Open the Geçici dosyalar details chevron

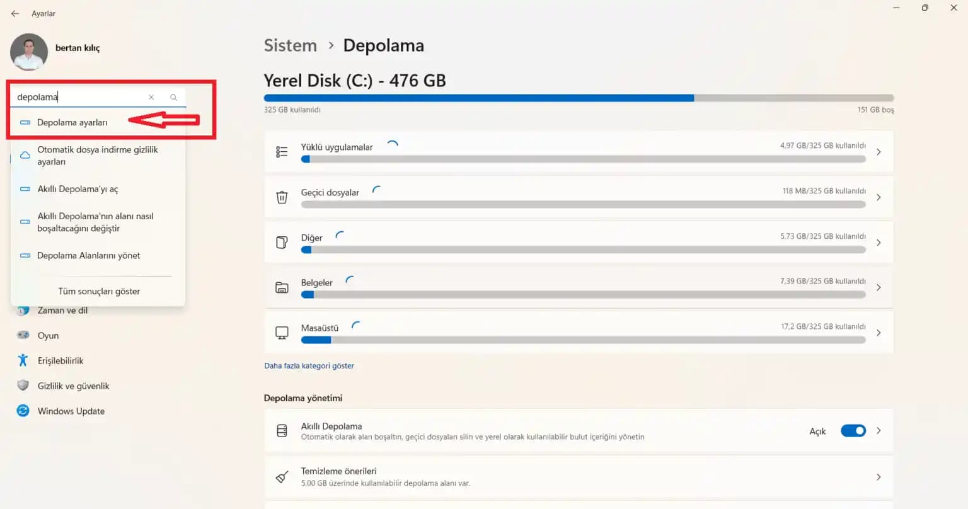click(879, 197)
